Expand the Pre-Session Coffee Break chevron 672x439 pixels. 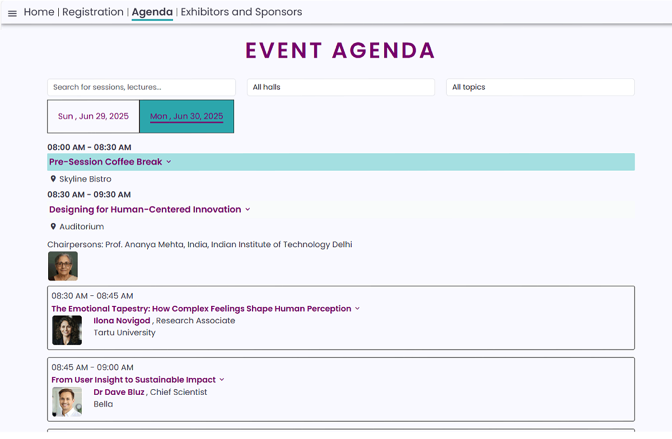169,162
